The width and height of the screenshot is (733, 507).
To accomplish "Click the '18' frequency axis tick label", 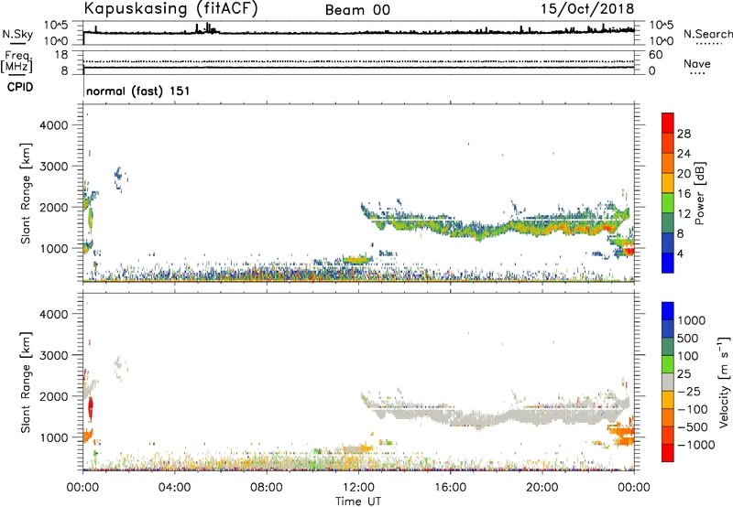I will coord(61,55).
